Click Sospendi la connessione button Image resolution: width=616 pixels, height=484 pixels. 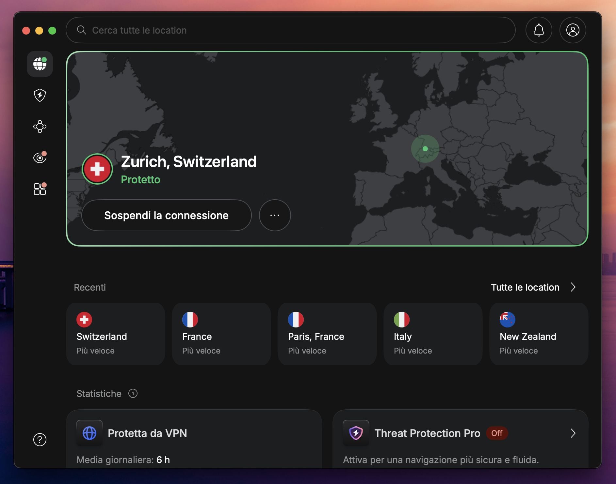coord(167,215)
